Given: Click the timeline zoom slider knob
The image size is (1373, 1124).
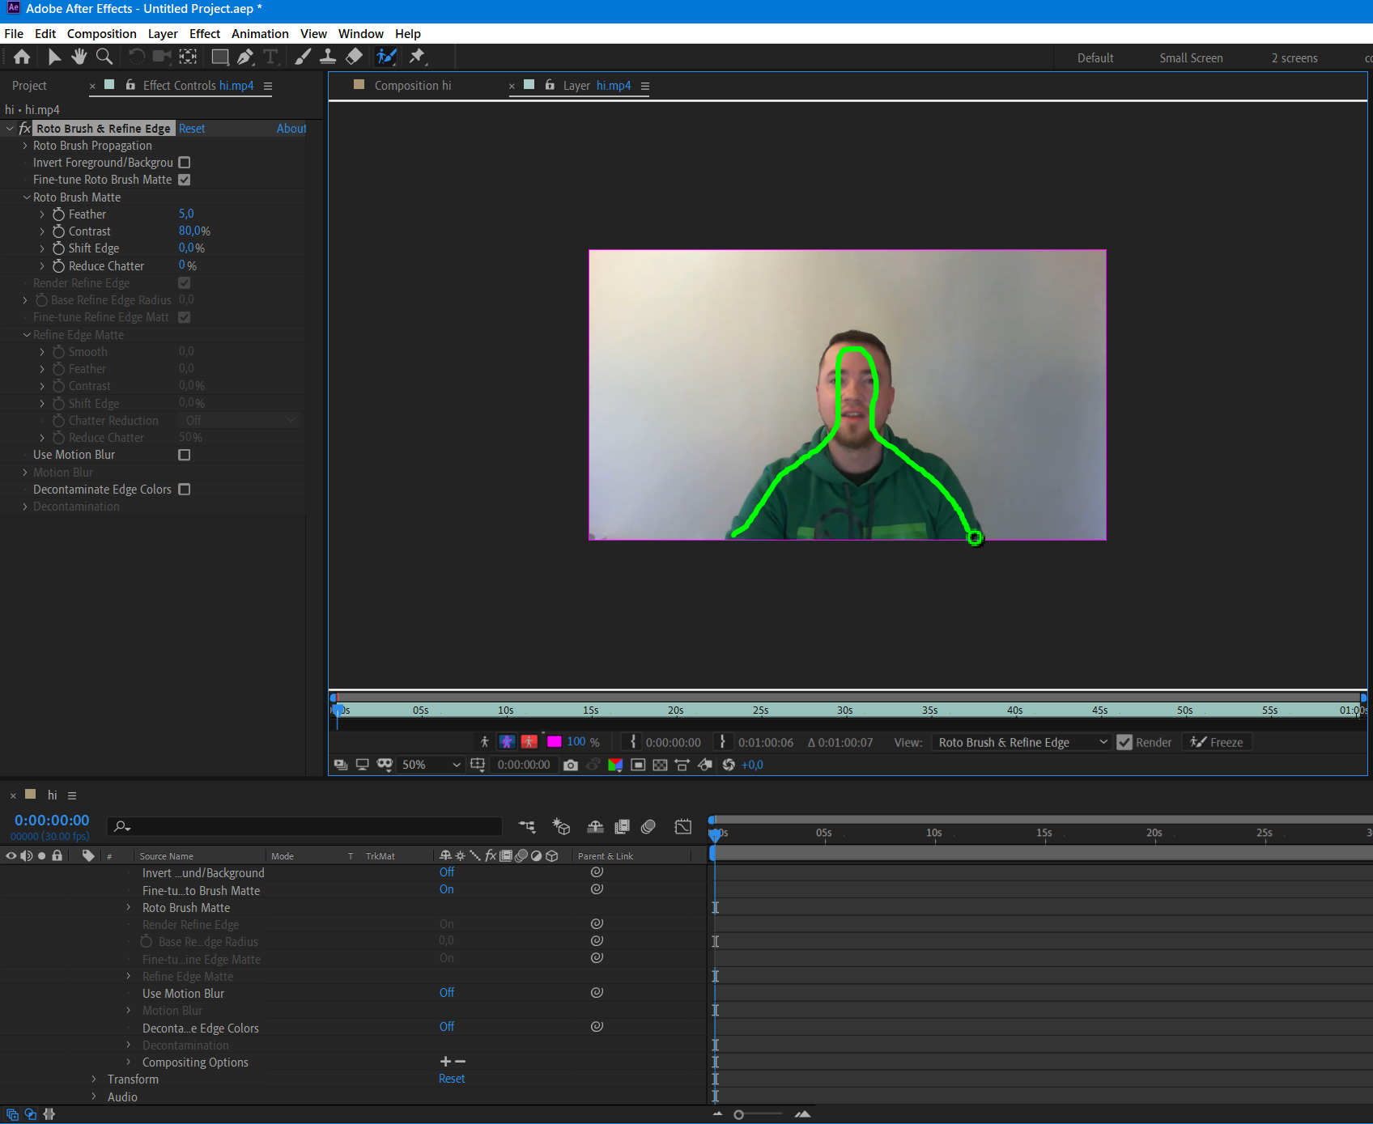Looking at the screenshot, I should tap(738, 1115).
